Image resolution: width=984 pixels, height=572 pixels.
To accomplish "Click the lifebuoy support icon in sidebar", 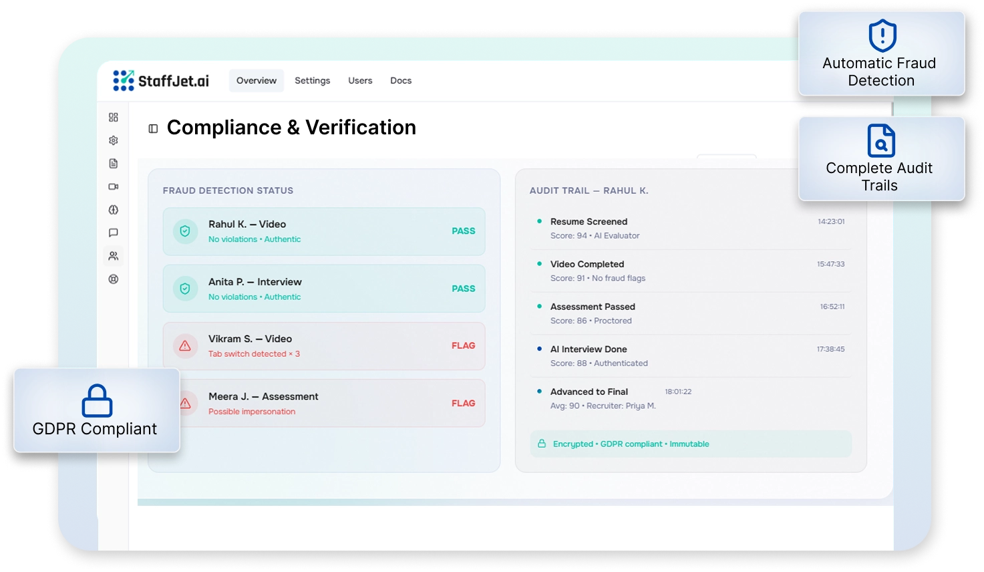I will 114,279.
